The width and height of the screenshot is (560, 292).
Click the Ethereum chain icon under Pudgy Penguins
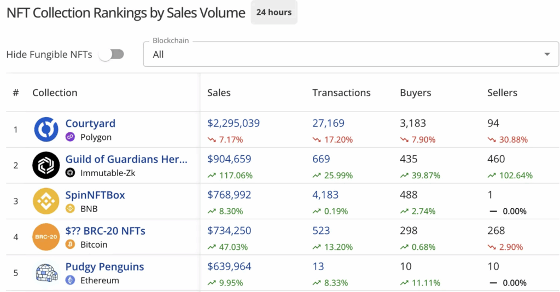click(x=71, y=280)
